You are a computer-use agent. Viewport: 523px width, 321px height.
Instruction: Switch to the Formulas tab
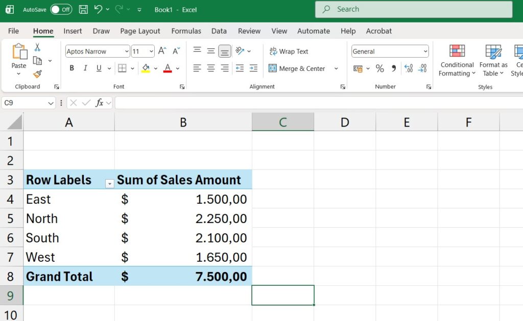click(x=186, y=31)
